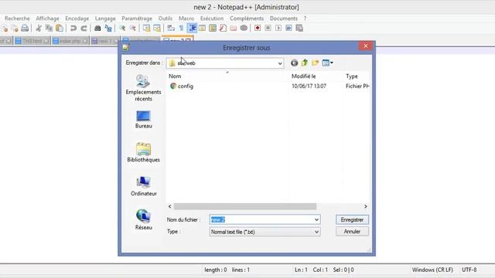Click the Copy icon in Notepad++ toolbar

click(49, 29)
